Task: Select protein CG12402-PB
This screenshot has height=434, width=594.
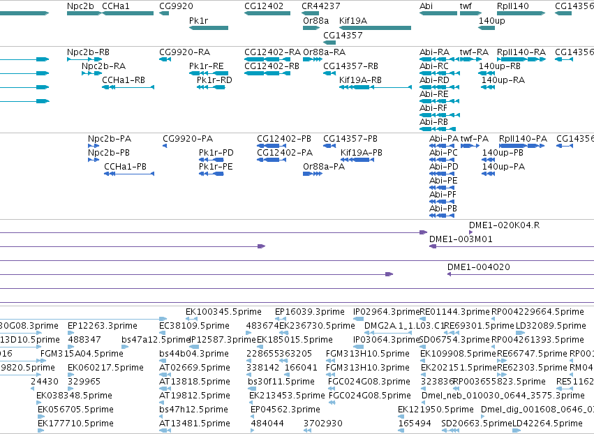Action: pos(272,145)
